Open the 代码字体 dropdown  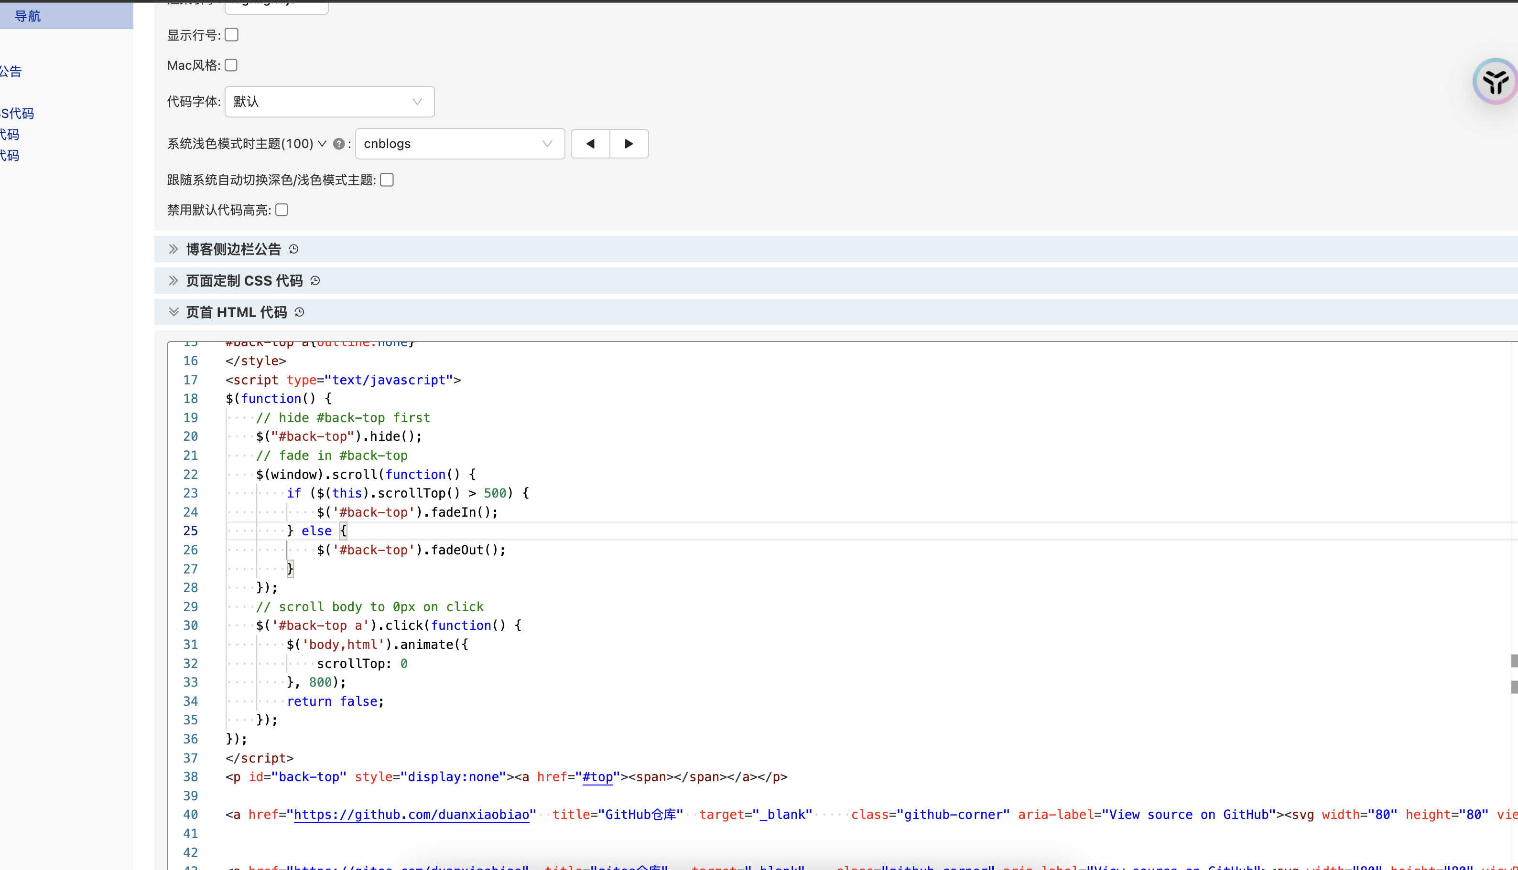[330, 102]
